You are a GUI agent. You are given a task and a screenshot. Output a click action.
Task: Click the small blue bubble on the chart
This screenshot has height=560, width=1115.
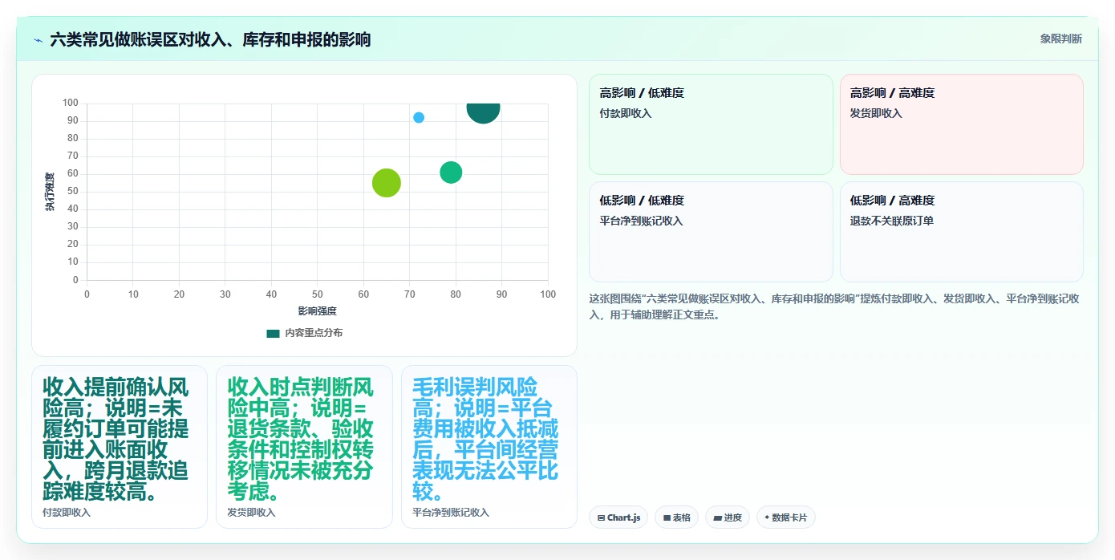click(x=419, y=118)
